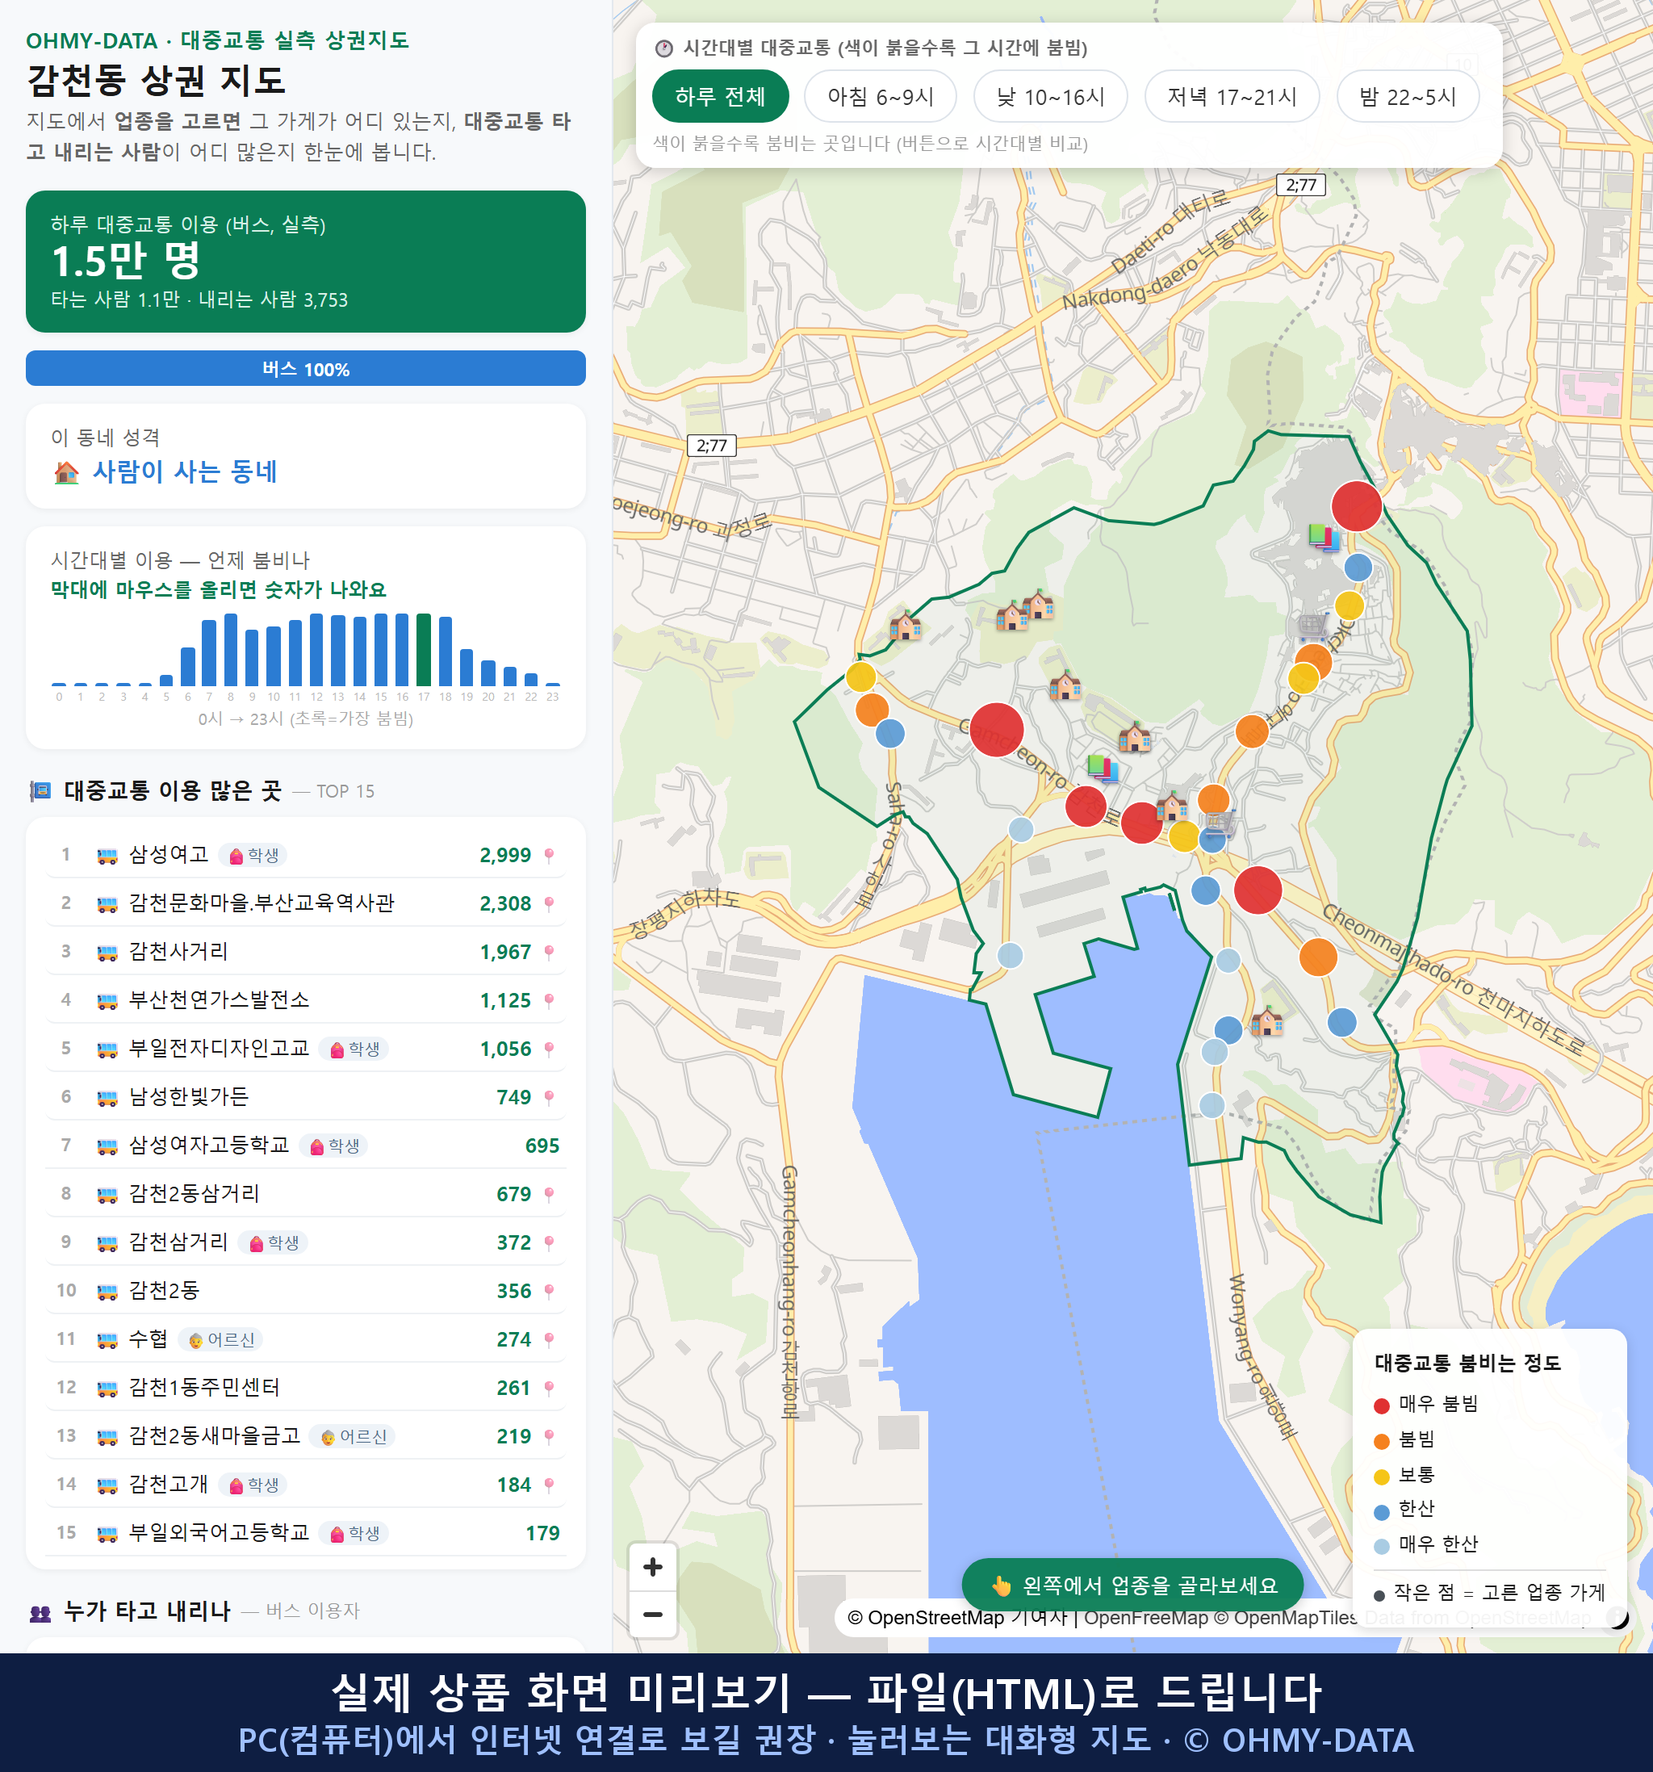Click the map pin icon on 감천고개 row
The height and width of the screenshot is (1772, 1653).
[x=549, y=1485]
